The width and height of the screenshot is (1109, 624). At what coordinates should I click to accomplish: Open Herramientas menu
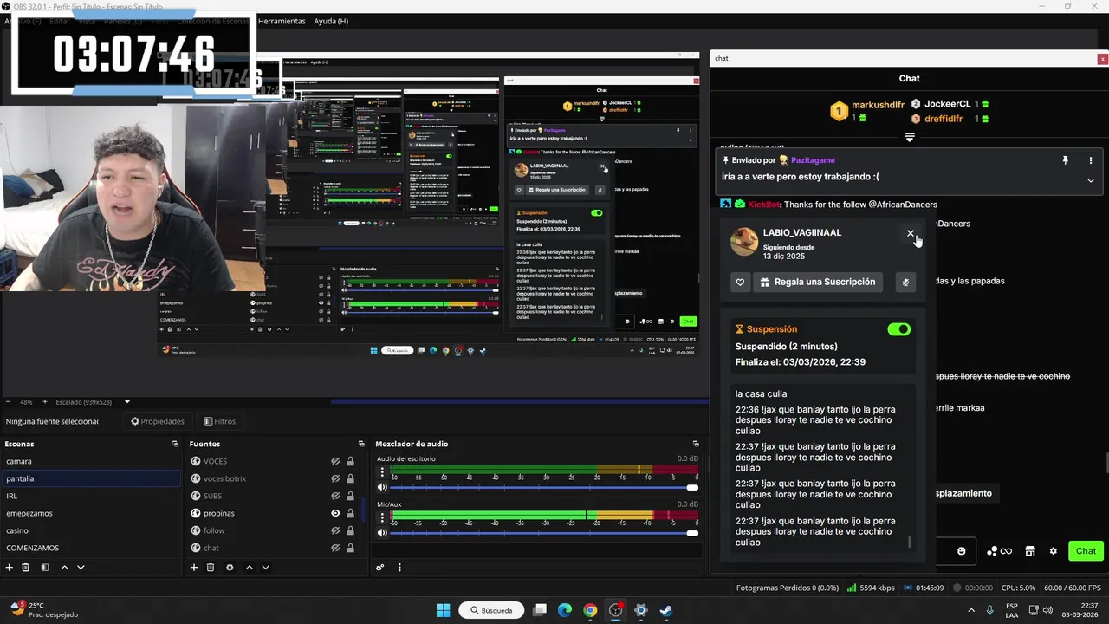click(282, 21)
